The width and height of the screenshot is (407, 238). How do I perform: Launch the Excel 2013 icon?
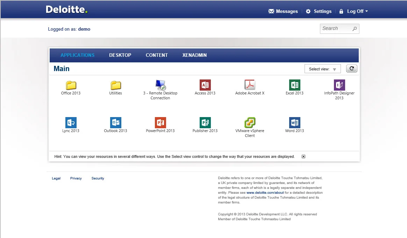click(295, 85)
